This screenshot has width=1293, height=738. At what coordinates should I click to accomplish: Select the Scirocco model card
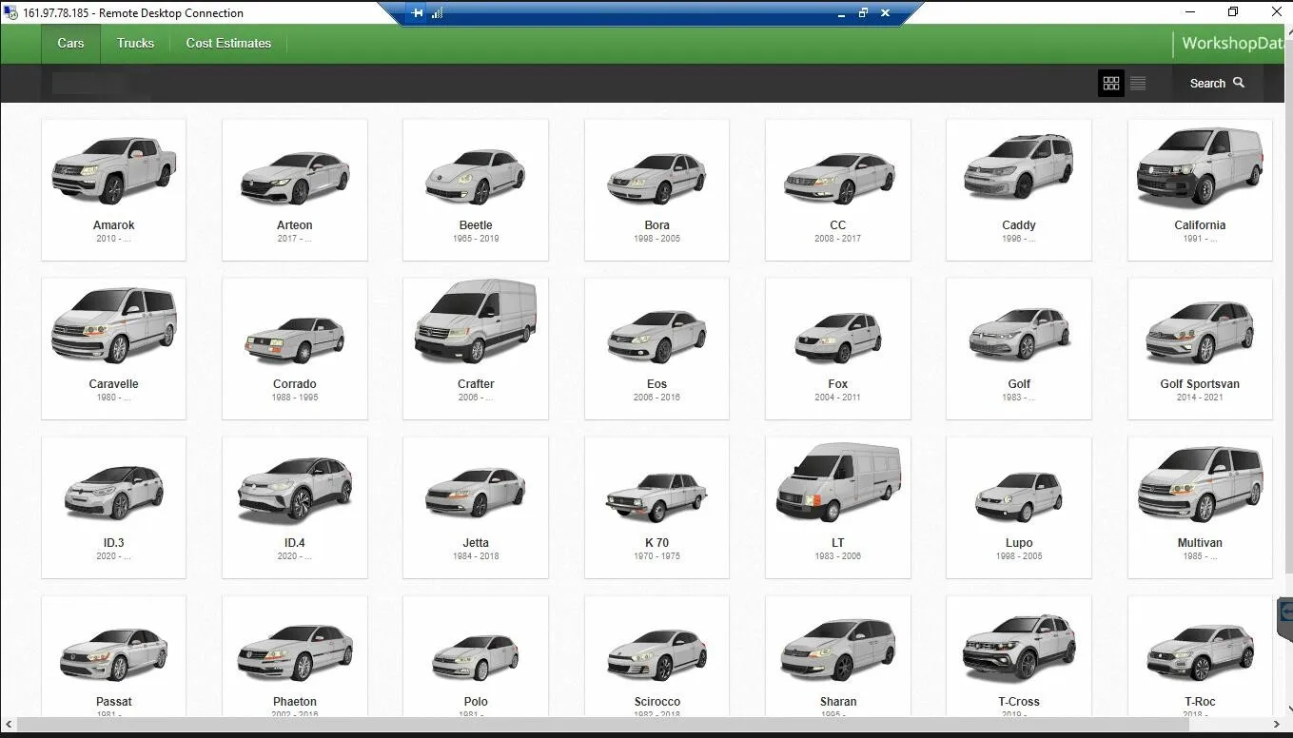pyautogui.click(x=656, y=656)
